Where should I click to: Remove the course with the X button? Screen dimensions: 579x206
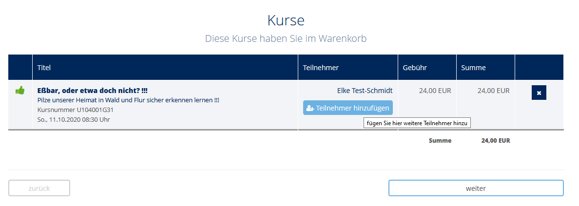(539, 93)
